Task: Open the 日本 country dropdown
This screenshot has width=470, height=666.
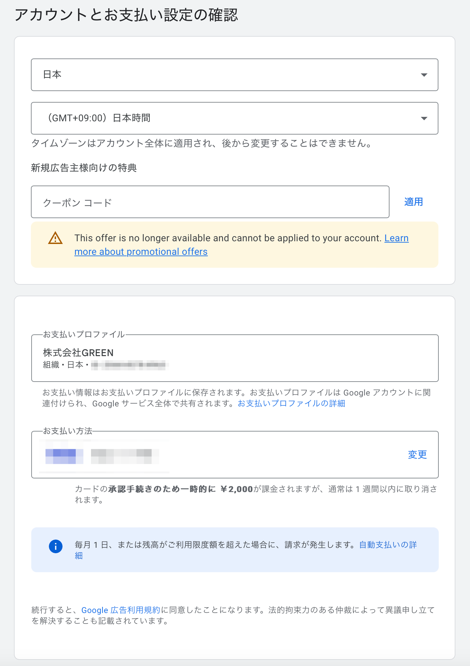Action: (x=234, y=75)
